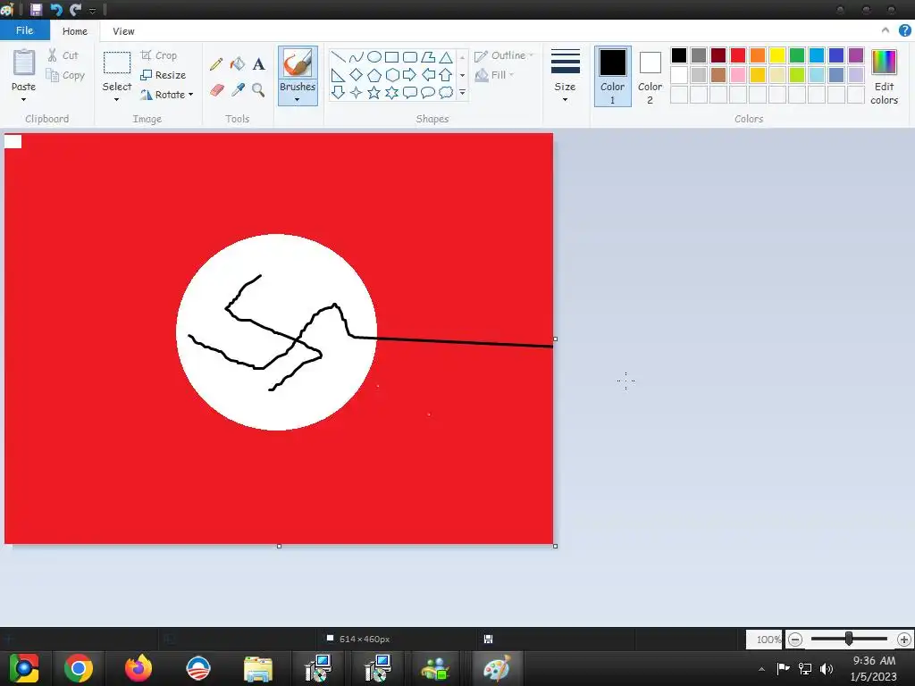Open the File menu

click(24, 30)
